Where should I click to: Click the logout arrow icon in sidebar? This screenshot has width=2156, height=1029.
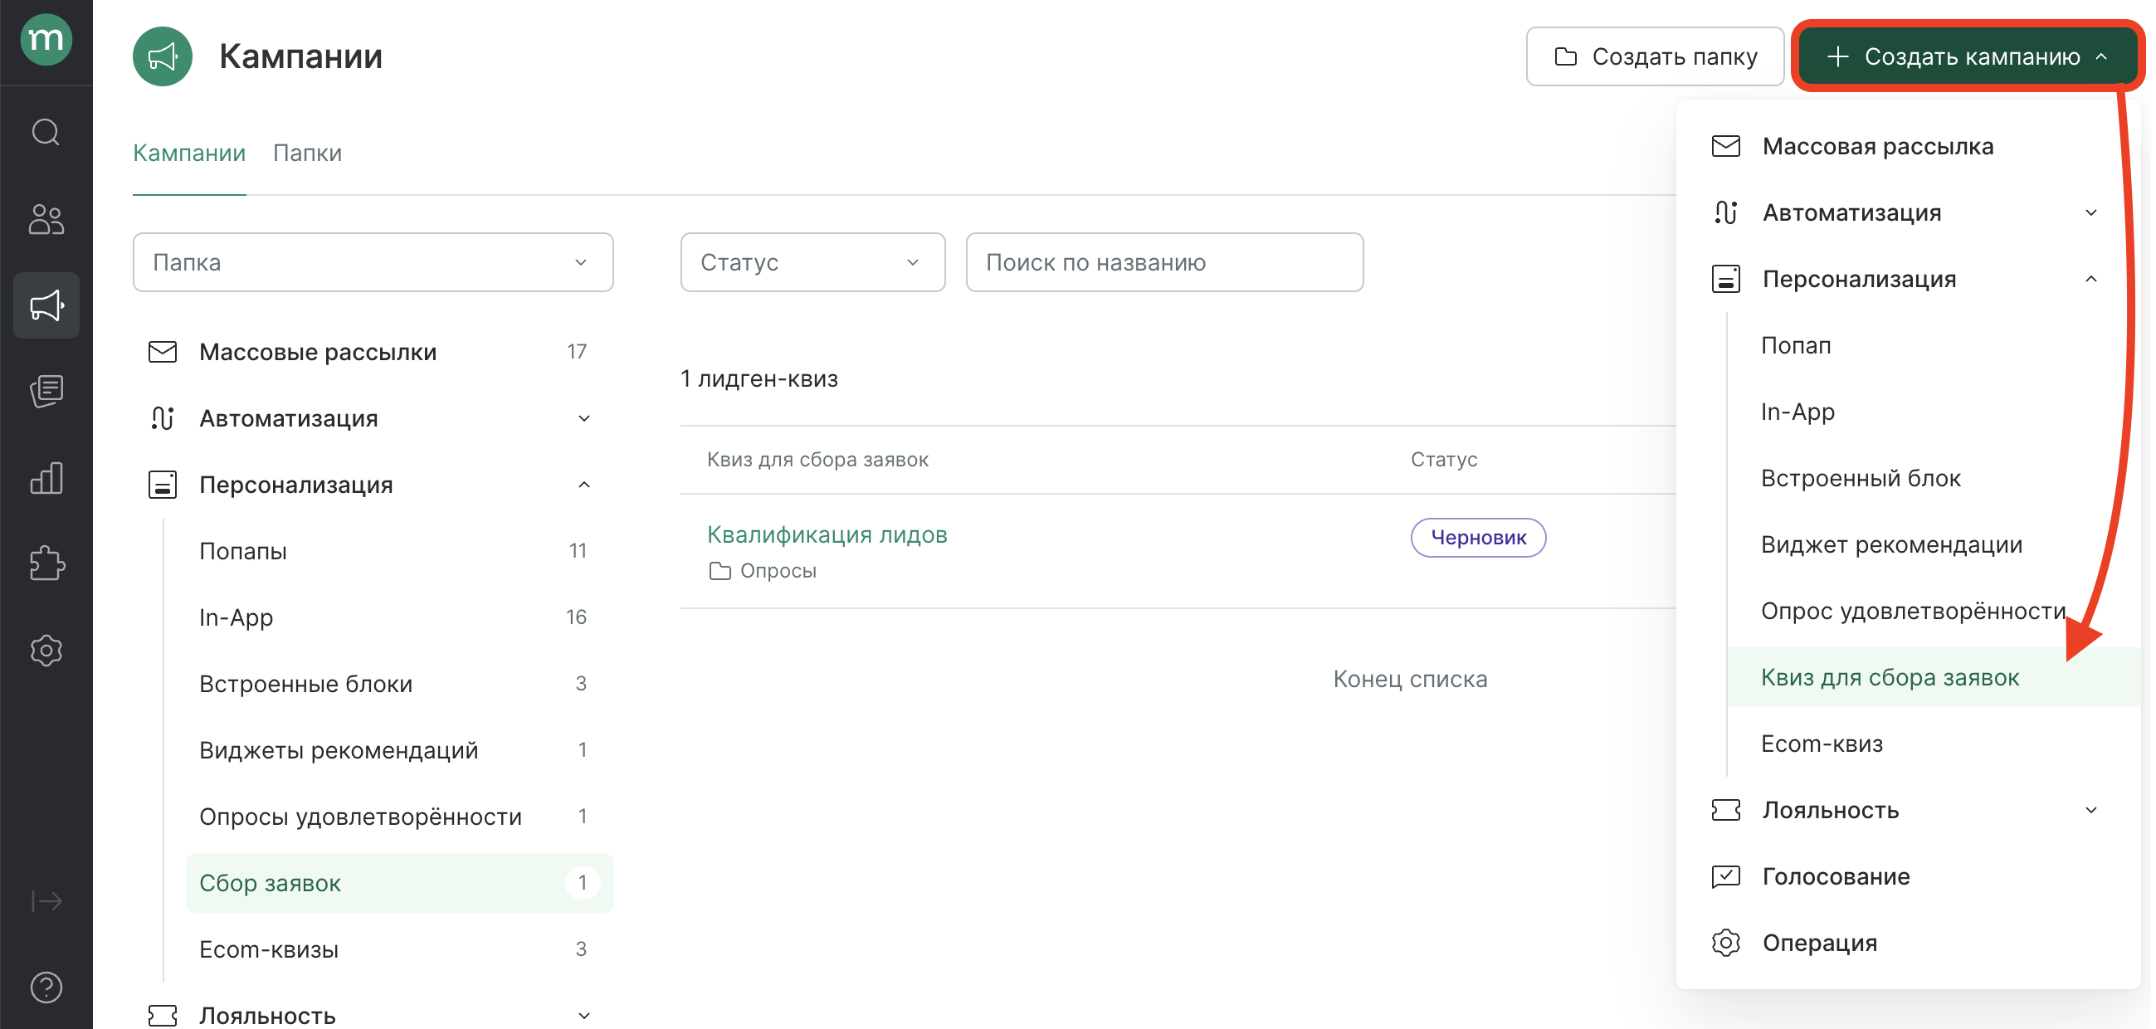click(46, 901)
